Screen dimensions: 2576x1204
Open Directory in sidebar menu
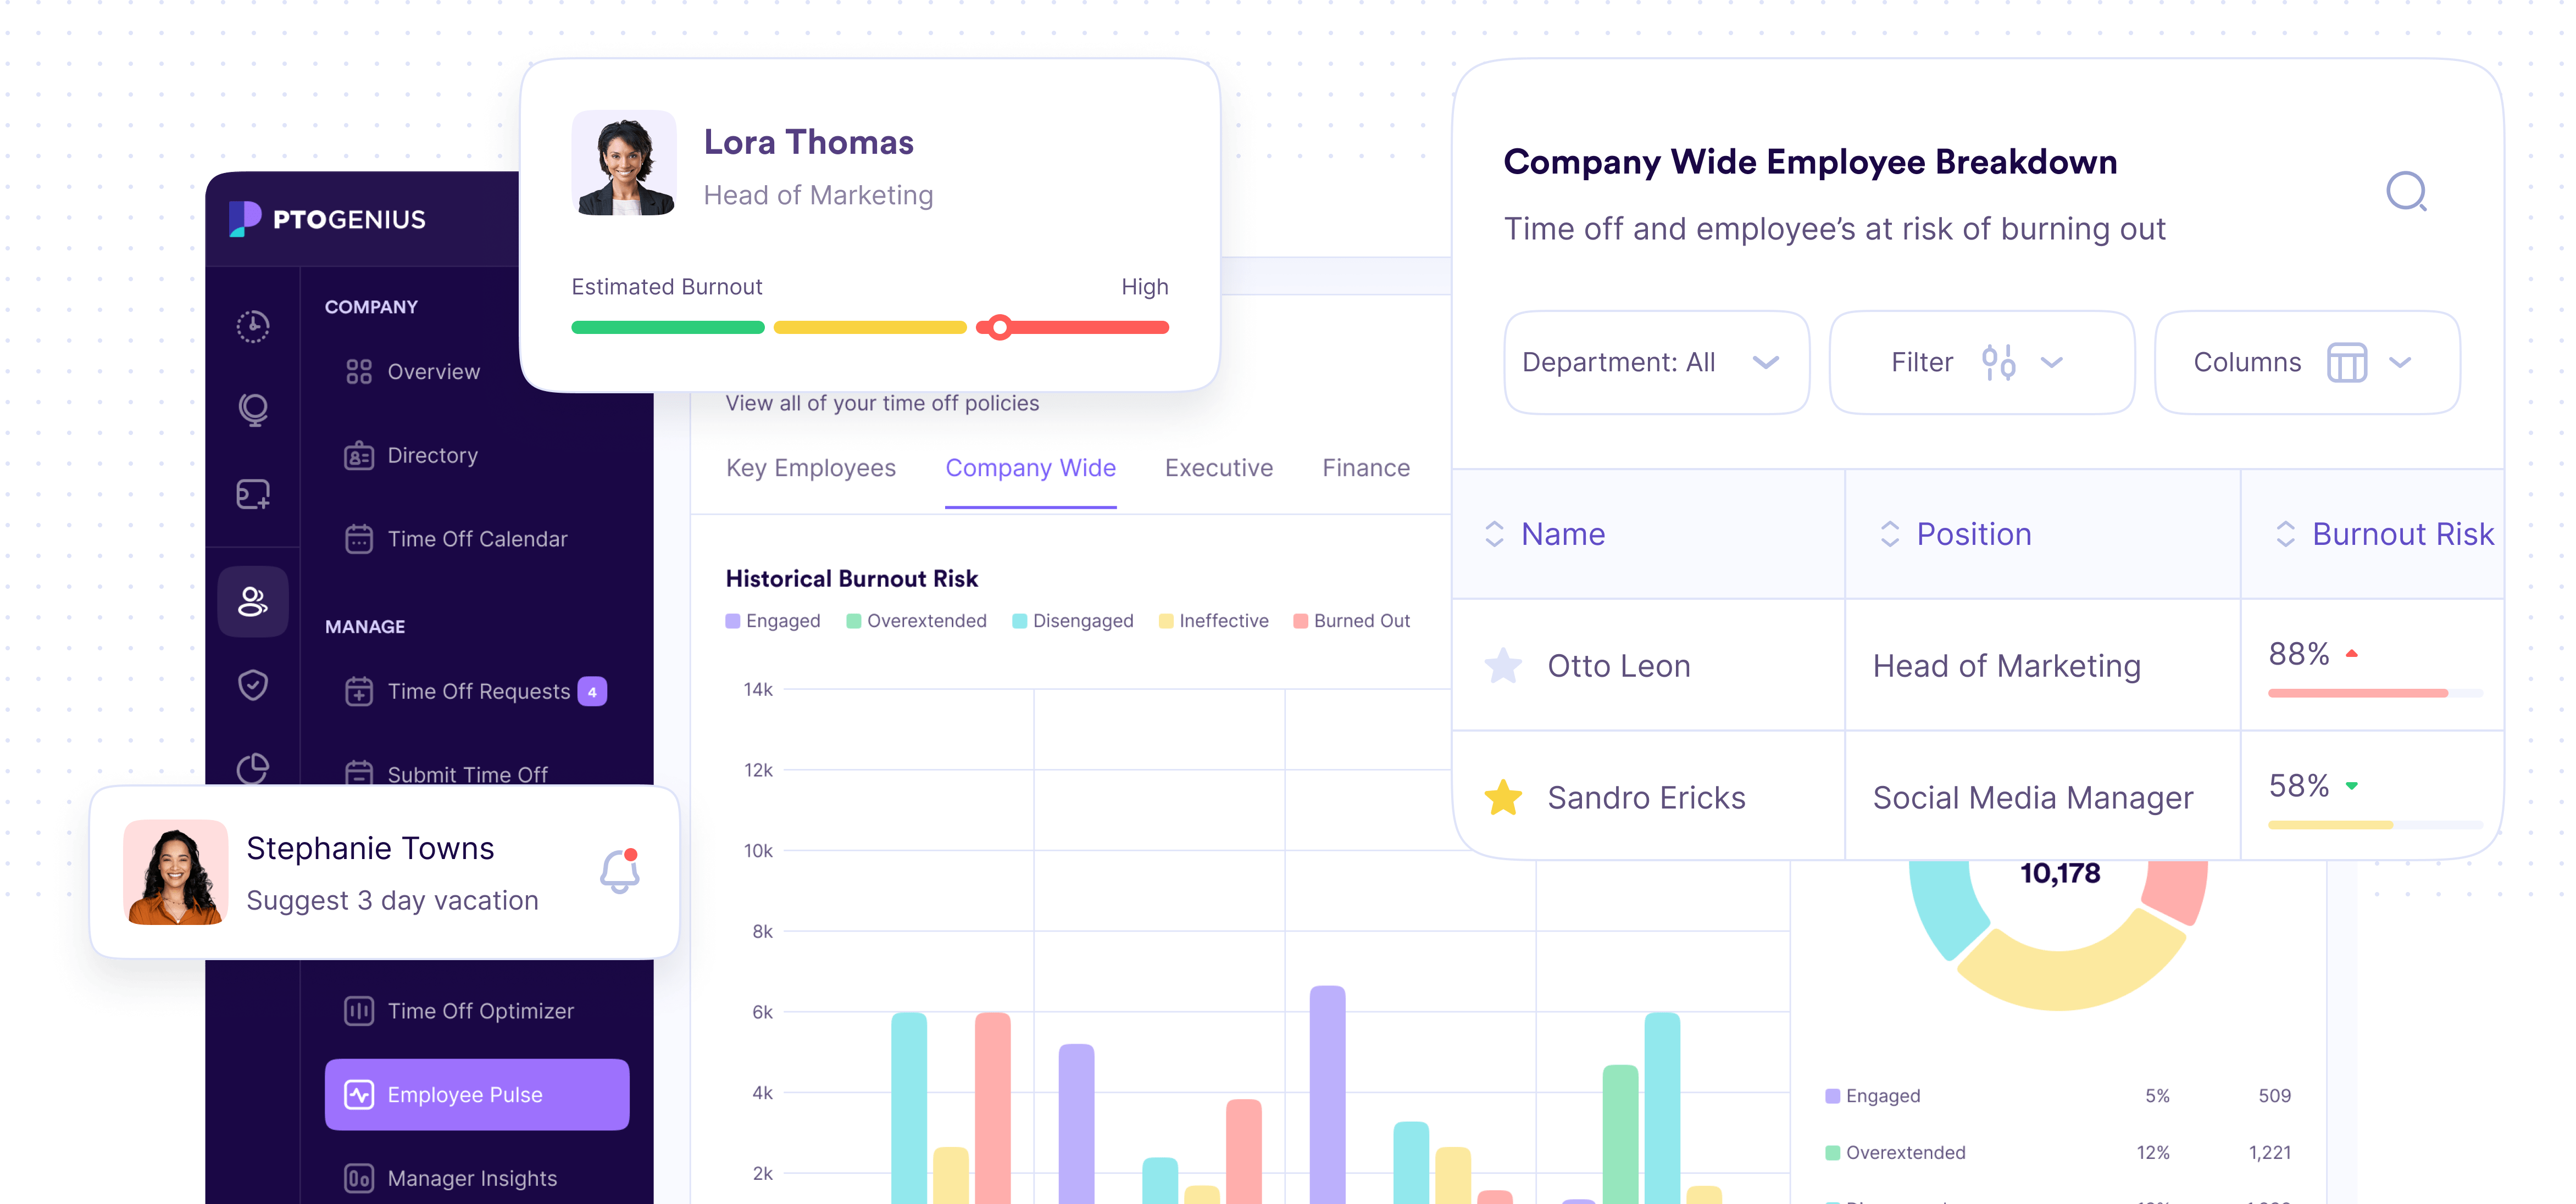(x=412, y=456)
